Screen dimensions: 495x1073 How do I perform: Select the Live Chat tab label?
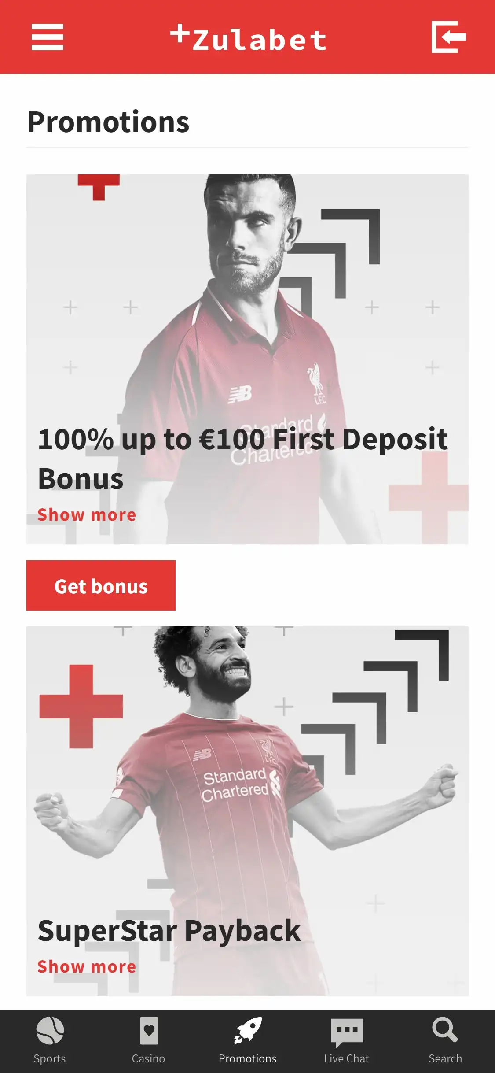coord(347,1058)
